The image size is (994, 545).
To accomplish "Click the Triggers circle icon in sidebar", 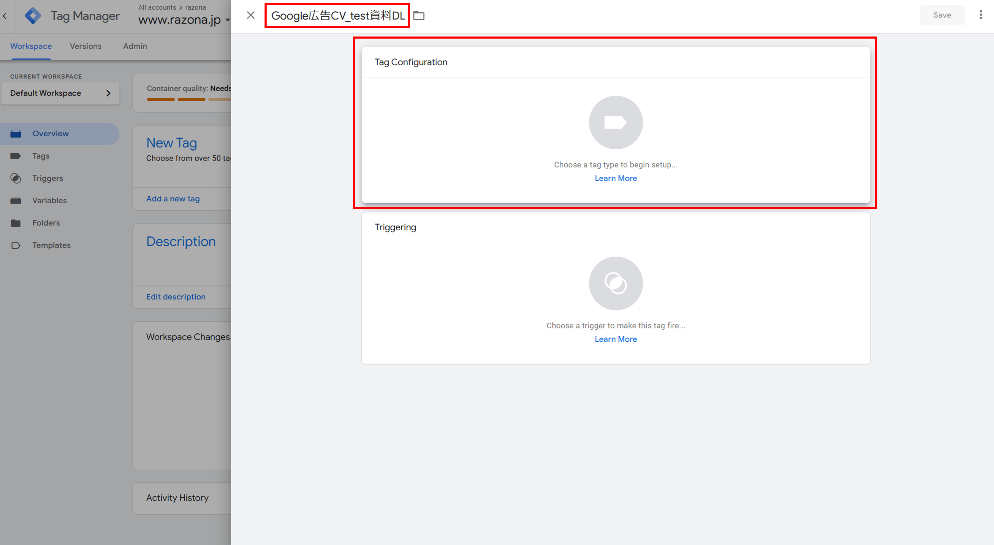I will coord(16,178).
